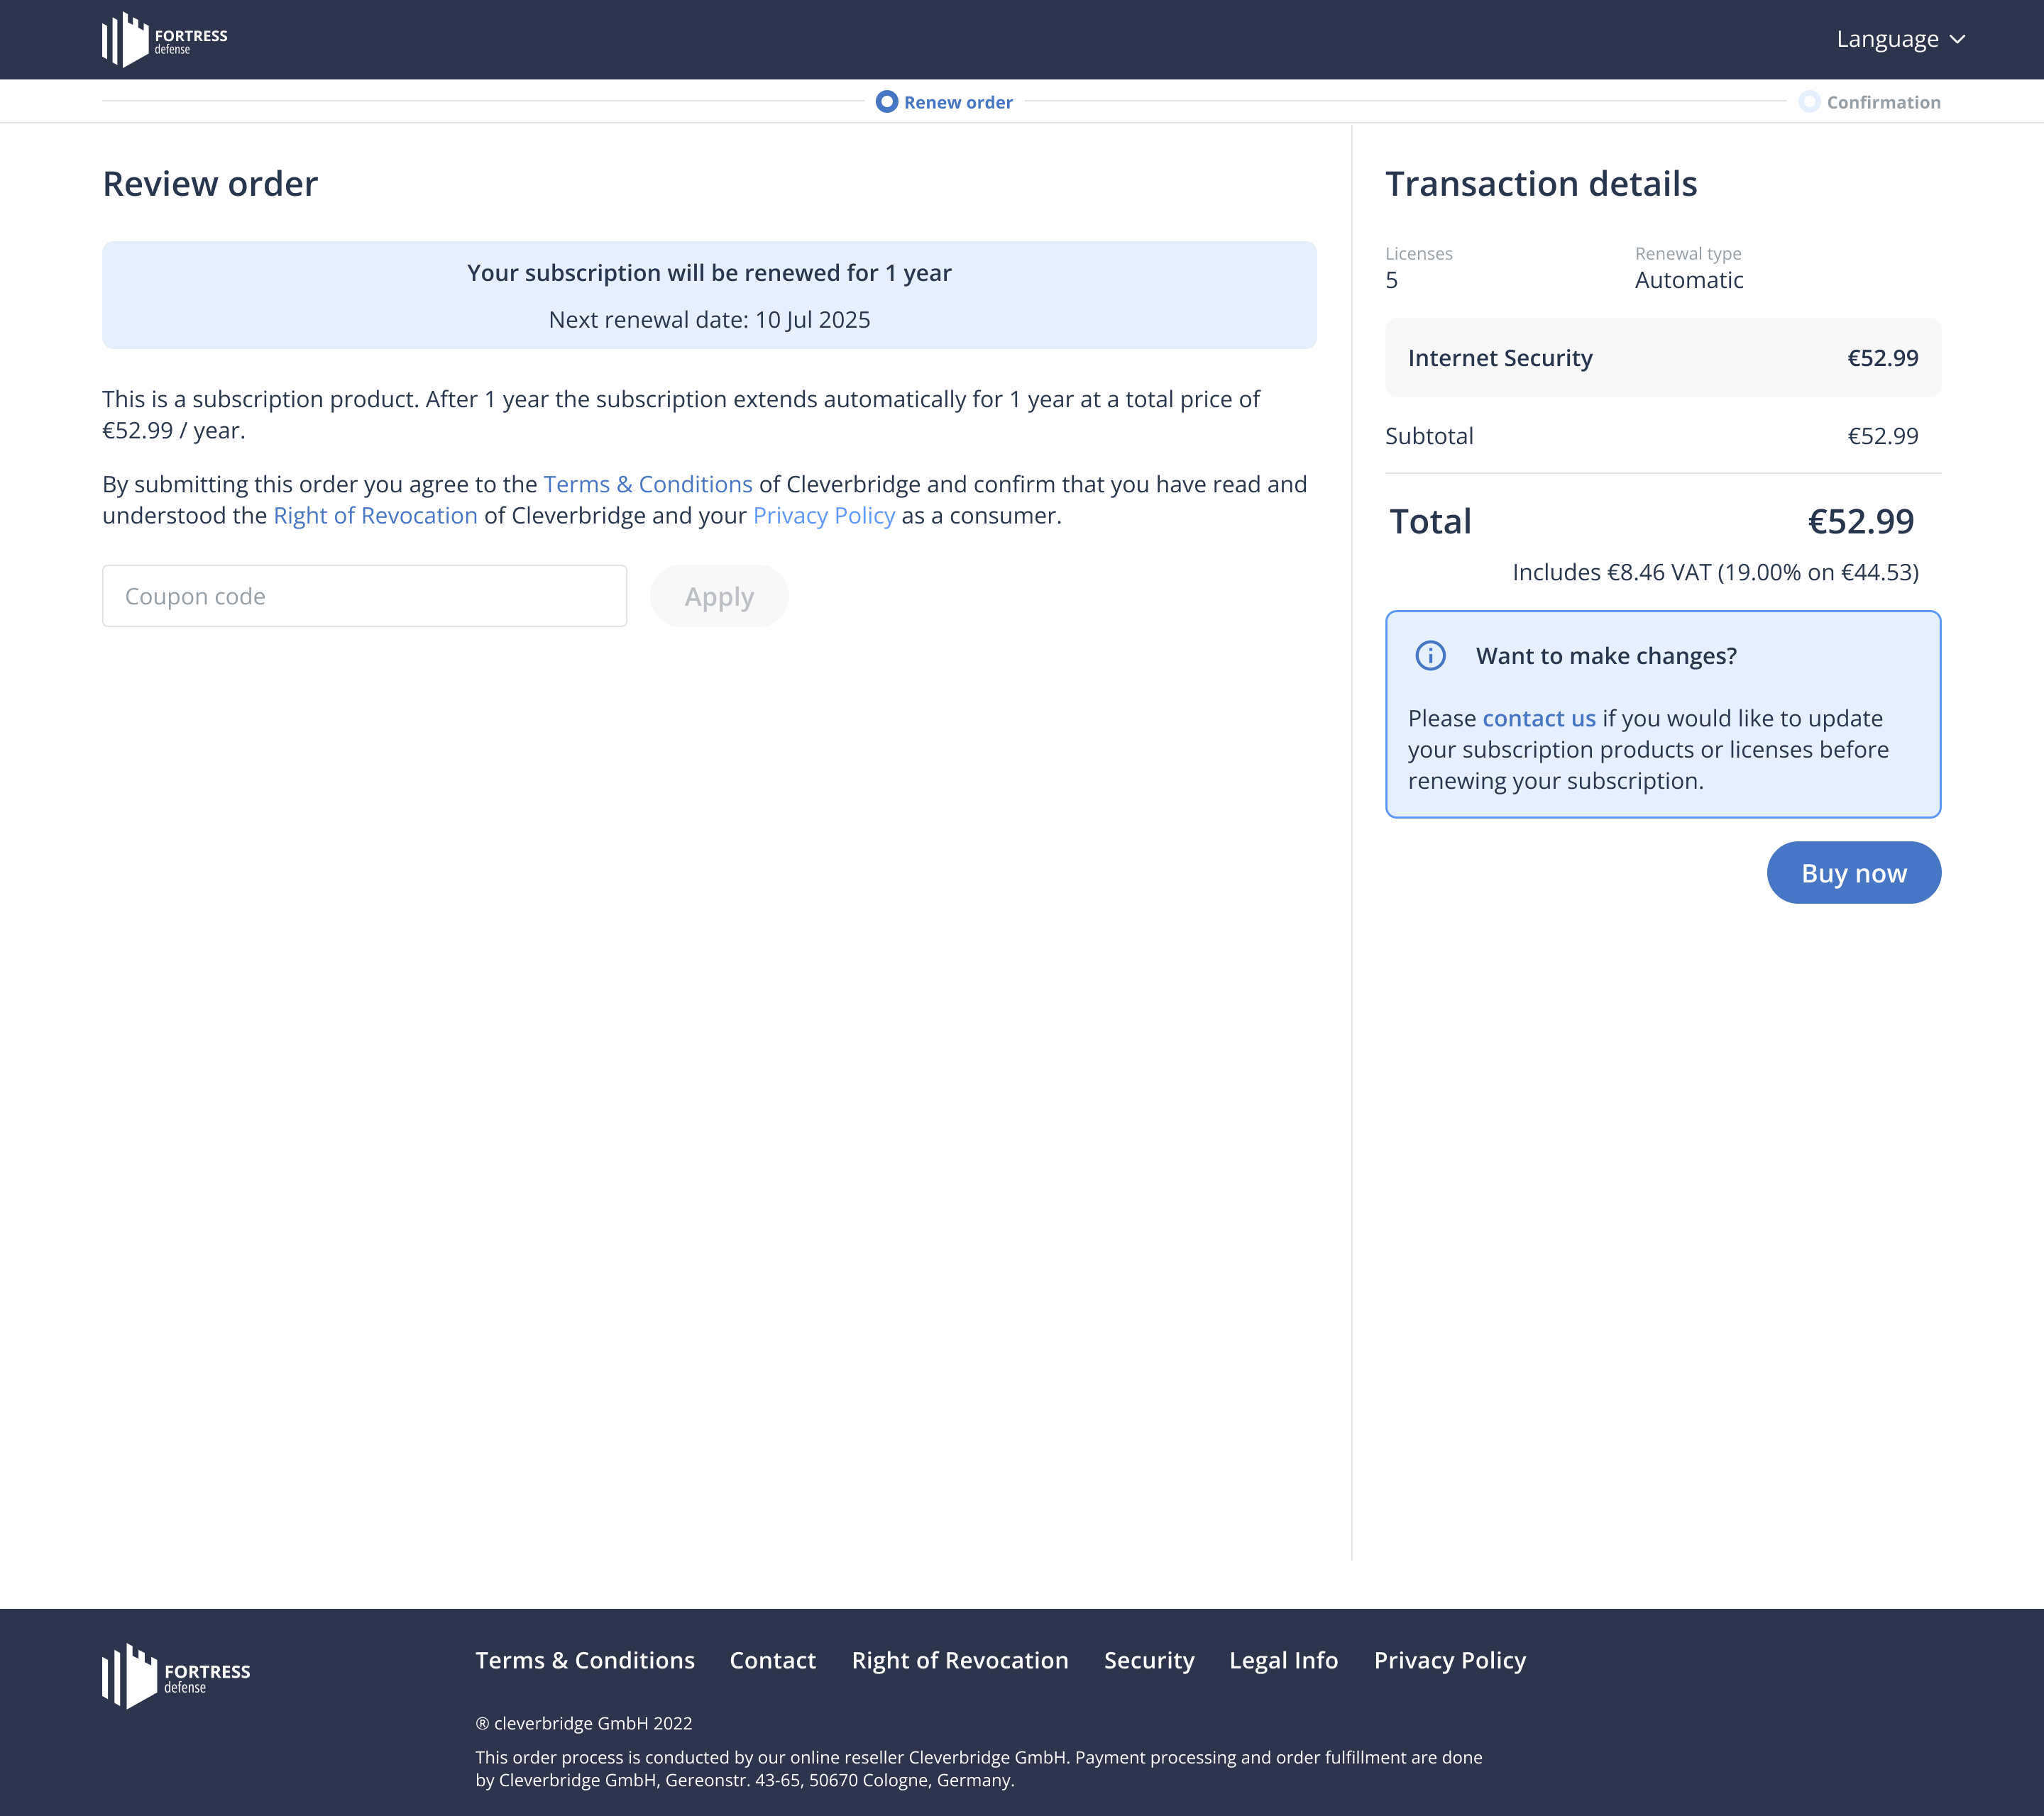Toggle the automatic renewal type selection

click(x=1688, y=279)
